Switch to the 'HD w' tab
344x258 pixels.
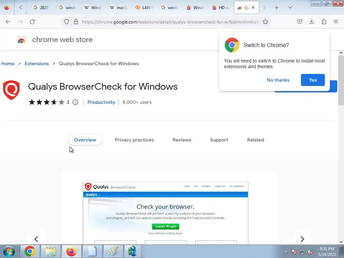click(x=221, y=7)
